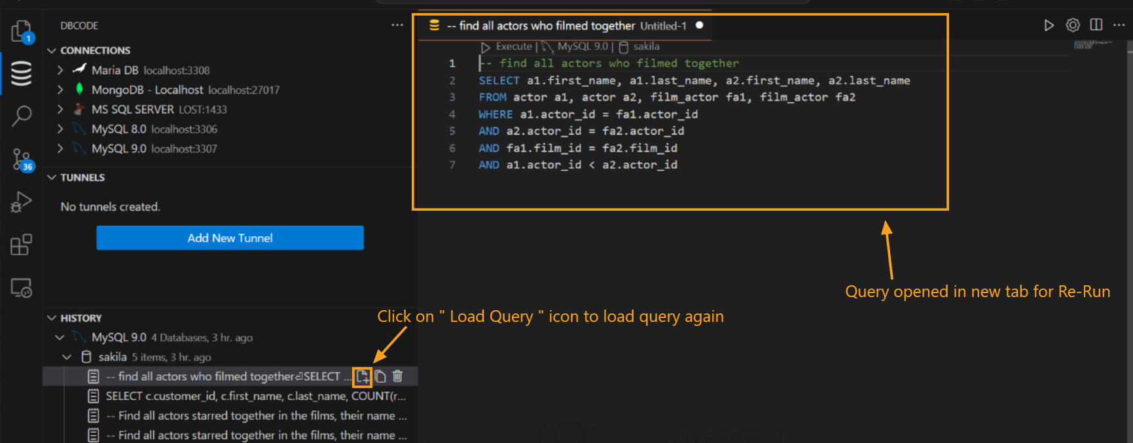Open the Extensions view

click(x=21, y=245)
